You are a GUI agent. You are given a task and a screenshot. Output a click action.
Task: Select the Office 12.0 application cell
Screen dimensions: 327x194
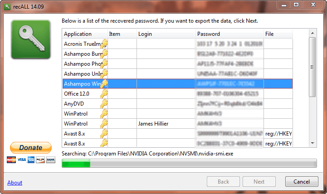pos(85,94)
